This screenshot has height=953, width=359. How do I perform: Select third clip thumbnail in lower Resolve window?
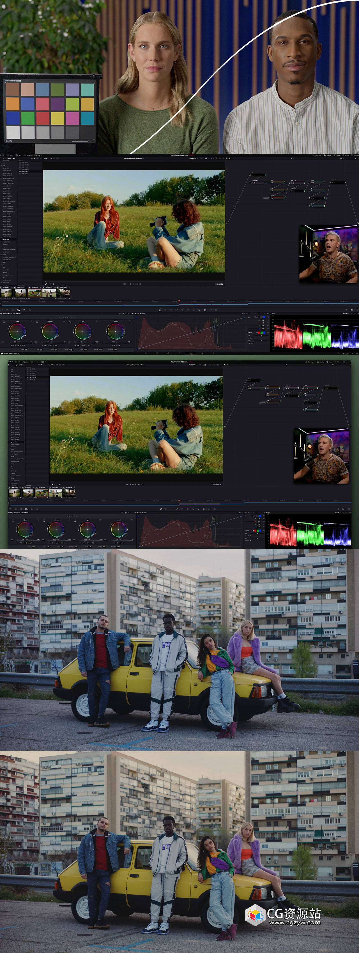tap(41, 493)
